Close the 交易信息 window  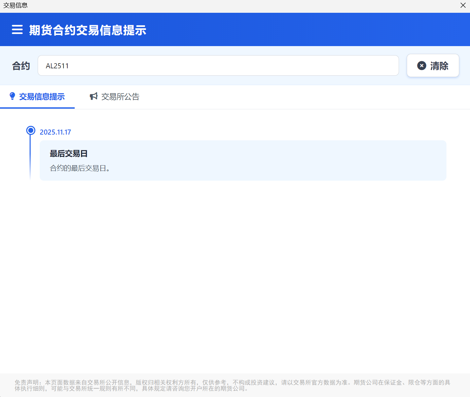(x=463, y=5)
